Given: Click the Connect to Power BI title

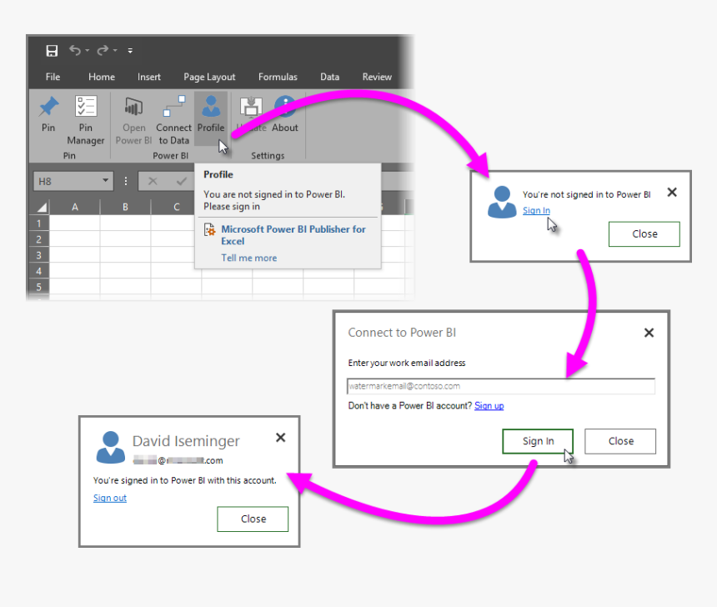Looking at the screenshot, I should point(402,333).
